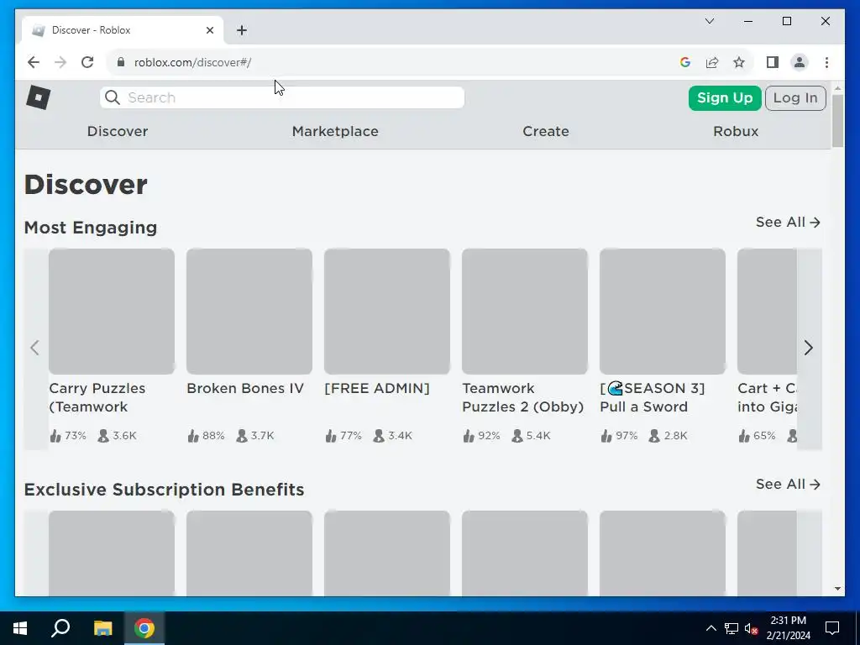Open a new tab with the plus button

click(x=242, y=30)
